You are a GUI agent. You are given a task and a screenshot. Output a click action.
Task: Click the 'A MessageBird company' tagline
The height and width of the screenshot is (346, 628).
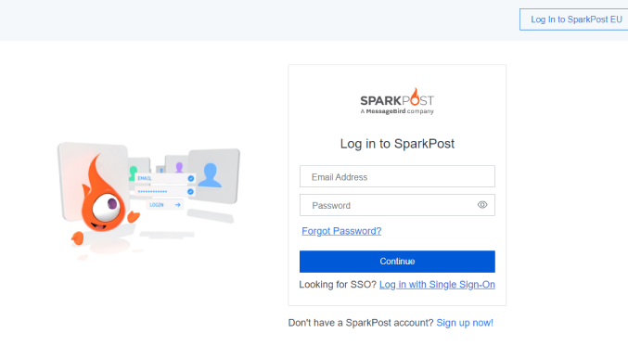coord(397,111)
